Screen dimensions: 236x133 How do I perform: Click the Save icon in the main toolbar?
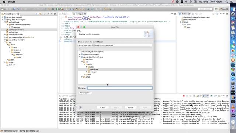pyautogui.click(x=7, y=9)
